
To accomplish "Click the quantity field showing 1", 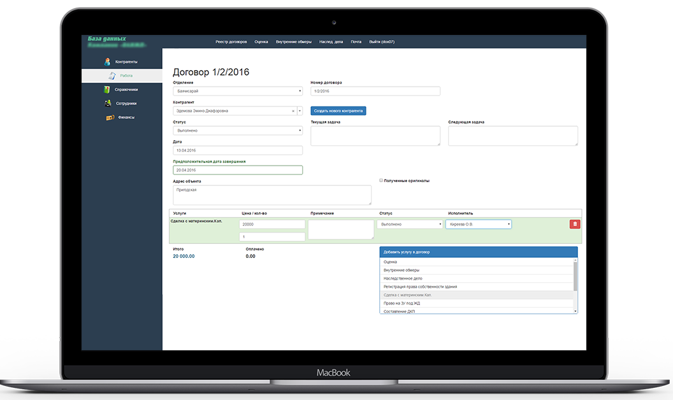I will [x=272, y=236].
